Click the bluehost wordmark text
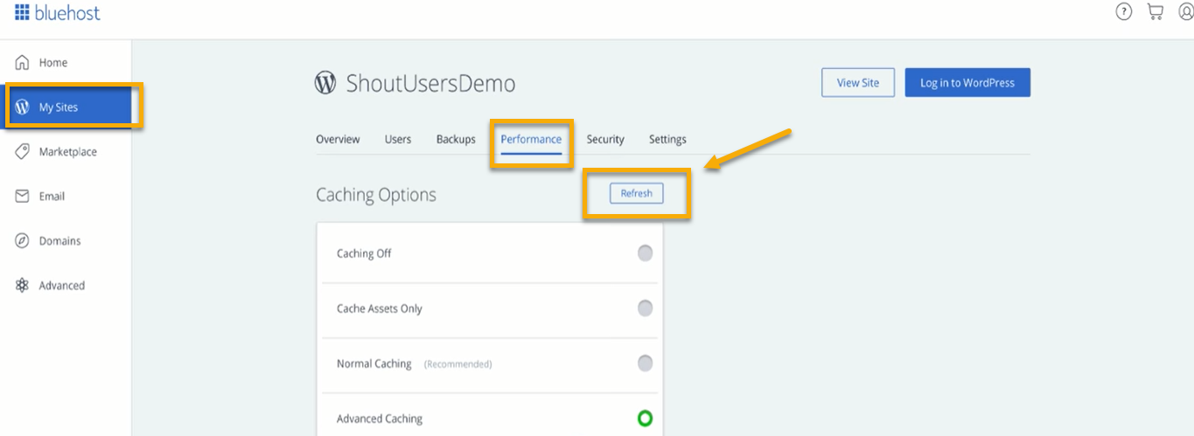Image resolution: width=1194 pixels, height=436 pixels. click(x=67, y=12)
